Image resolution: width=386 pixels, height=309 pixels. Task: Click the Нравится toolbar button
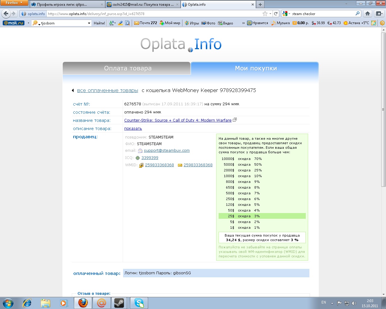coord(258,23)
